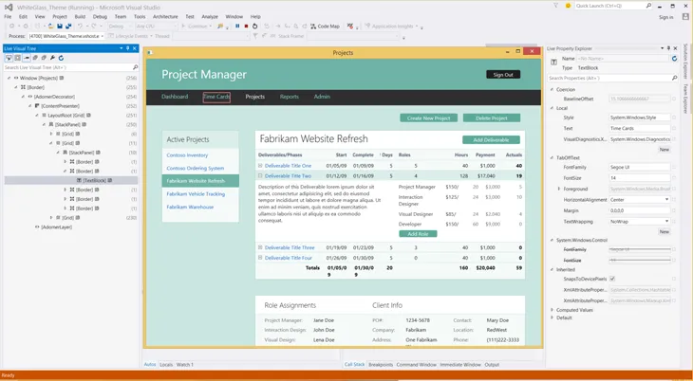Screen dimensions: 693x381
Task: Stop debugging with the red square icon
Action: (x=246, y=27)
